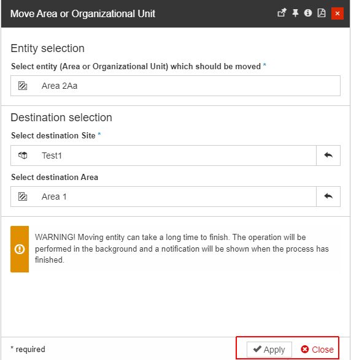
Task: Apply the move operation
Action: tap(269, 350)
